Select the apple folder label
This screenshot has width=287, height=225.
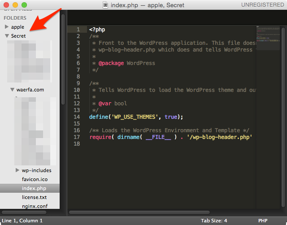tap(17, 27)
